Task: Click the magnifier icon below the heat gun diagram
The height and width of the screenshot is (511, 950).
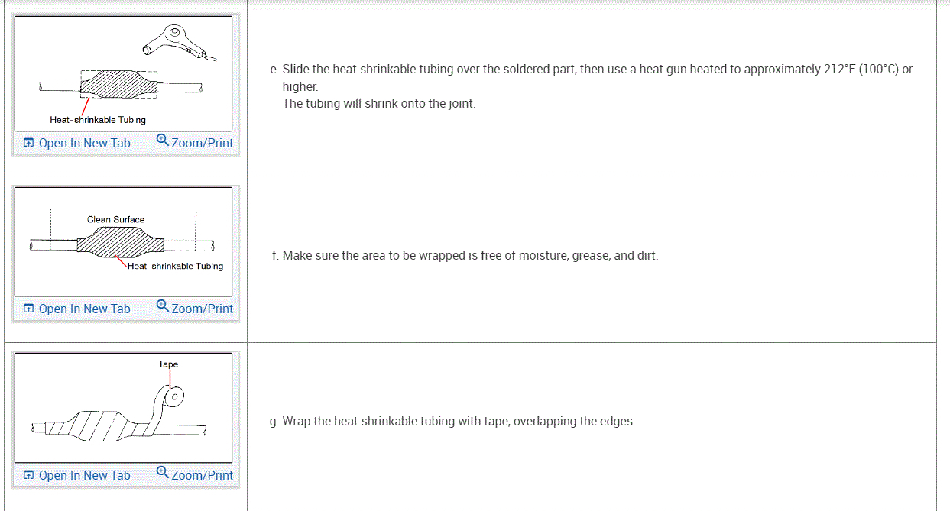Action: coord(163,141)
